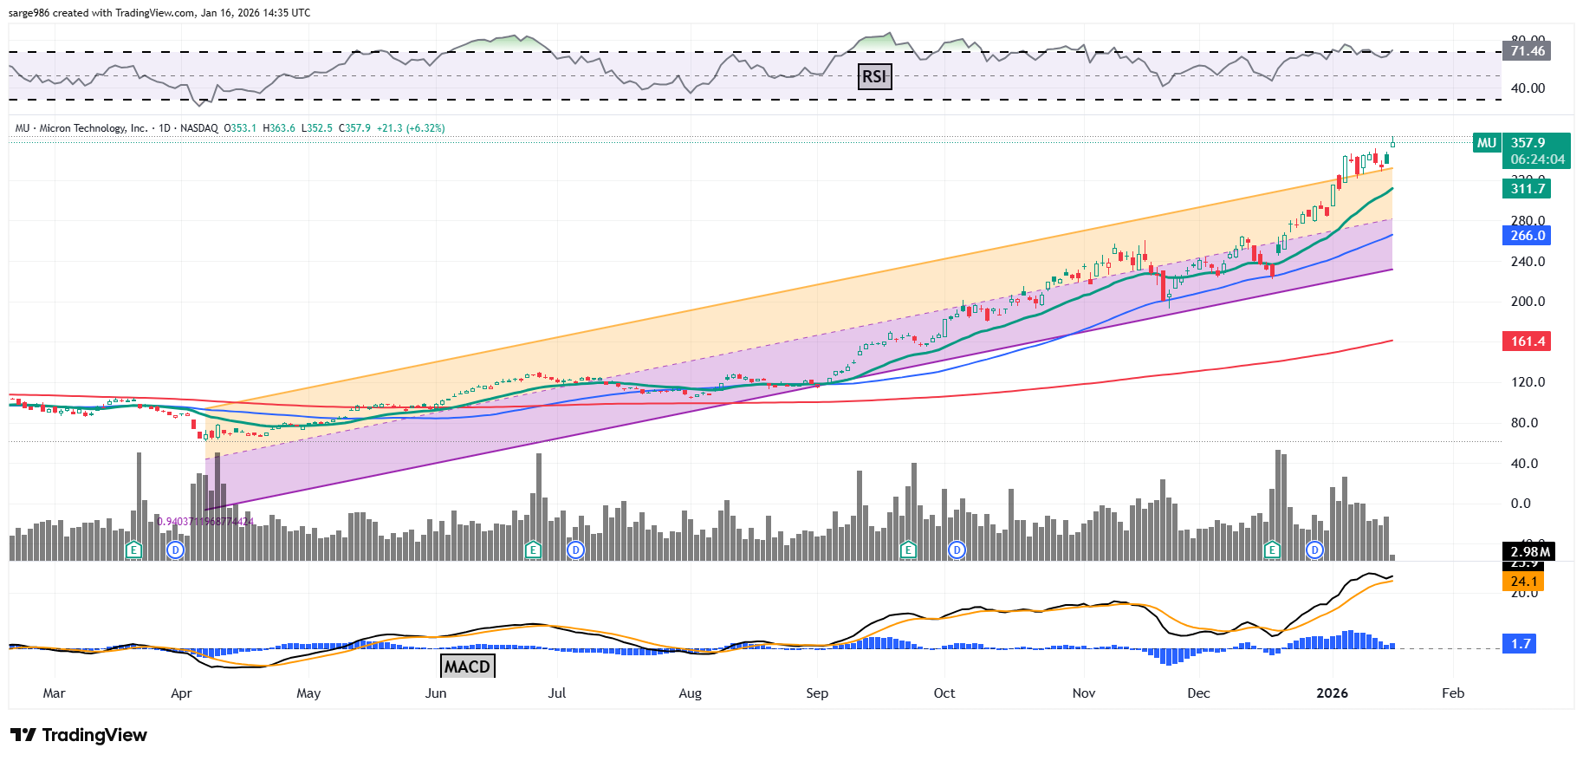This screenshot has width=1583, height=761.
Task: Click the MU Micron Technology chart title
Action: pyautogui.click(x=81, y=128)
